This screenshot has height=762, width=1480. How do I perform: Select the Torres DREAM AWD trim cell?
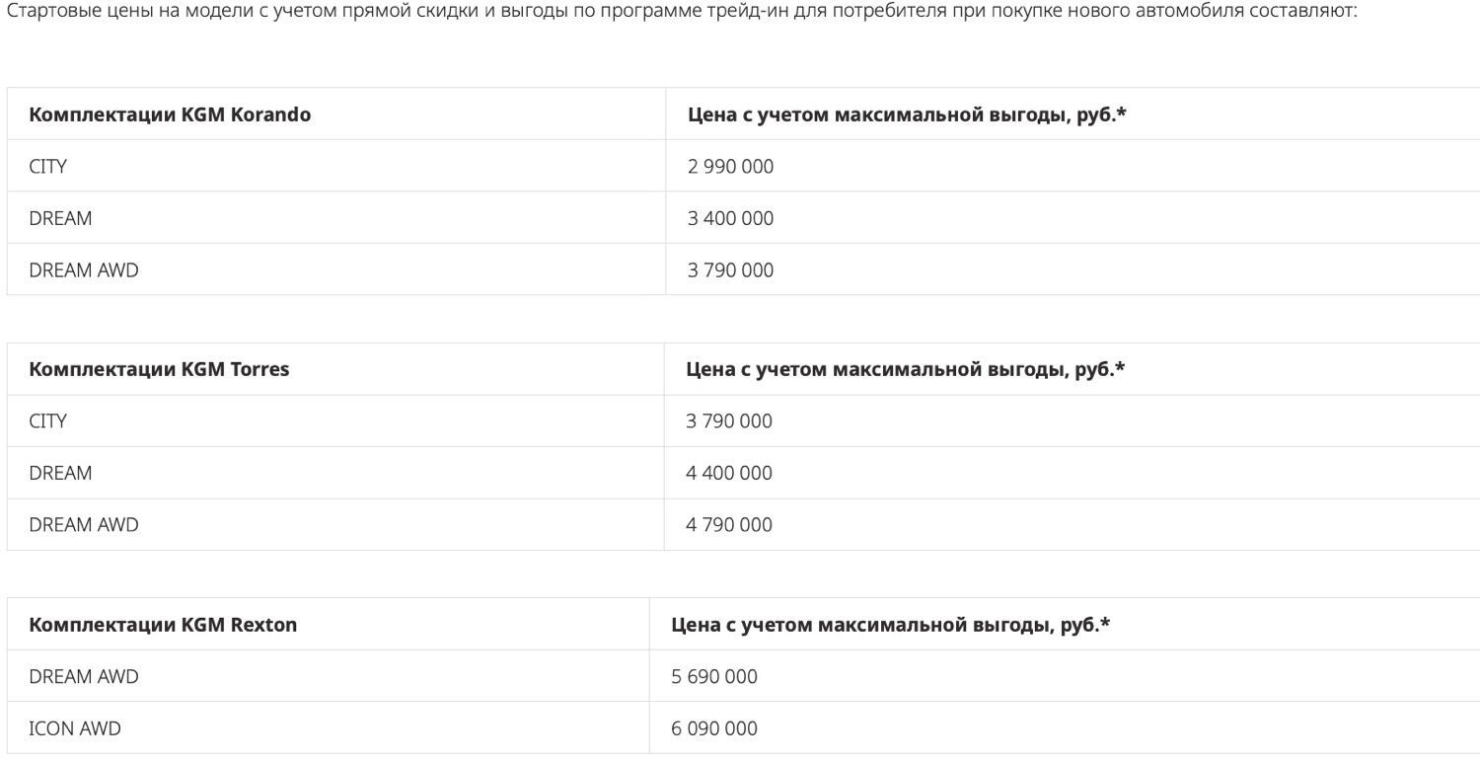84,525
